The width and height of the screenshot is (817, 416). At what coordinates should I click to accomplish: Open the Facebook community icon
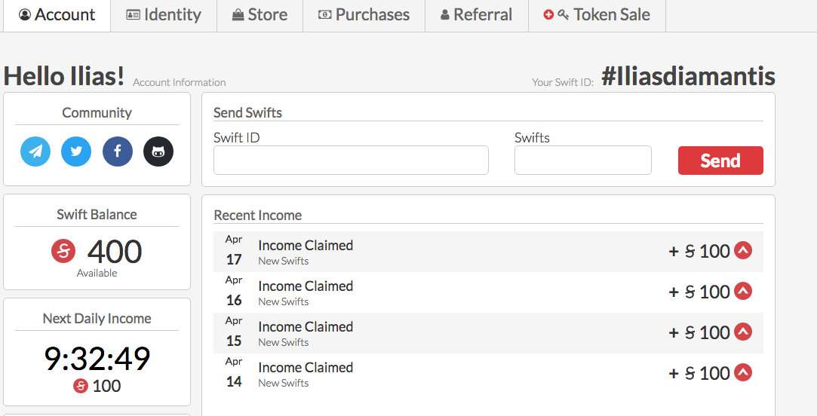coord(118,151)
